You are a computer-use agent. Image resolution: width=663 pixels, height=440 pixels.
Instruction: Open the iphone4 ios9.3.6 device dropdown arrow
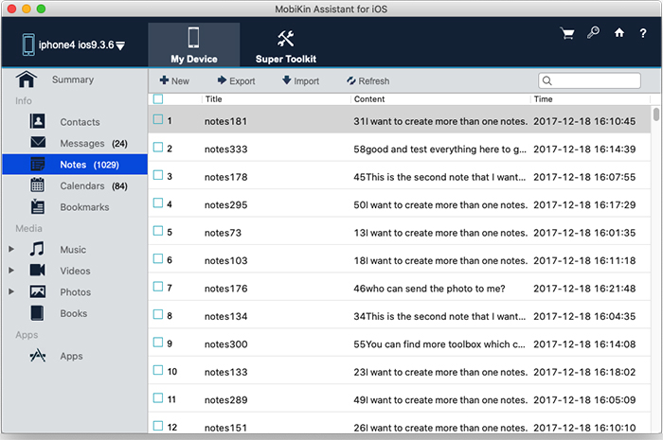point(120,45)
